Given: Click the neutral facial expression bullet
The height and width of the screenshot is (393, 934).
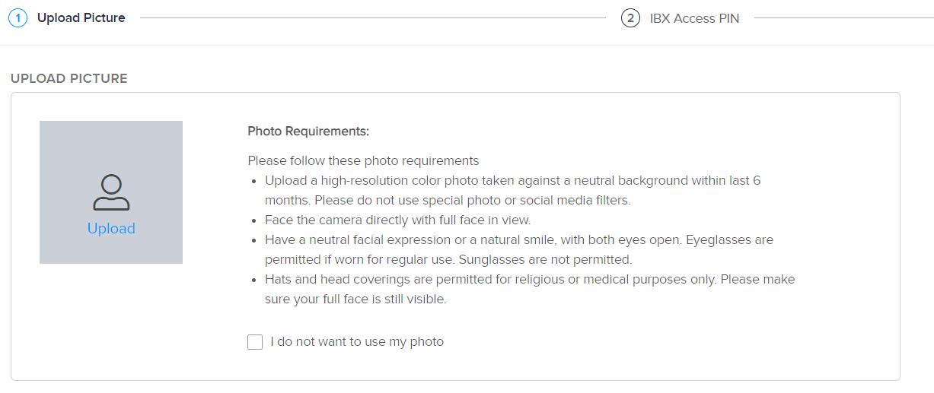Looking at the screenshot, I should point(519,249).
